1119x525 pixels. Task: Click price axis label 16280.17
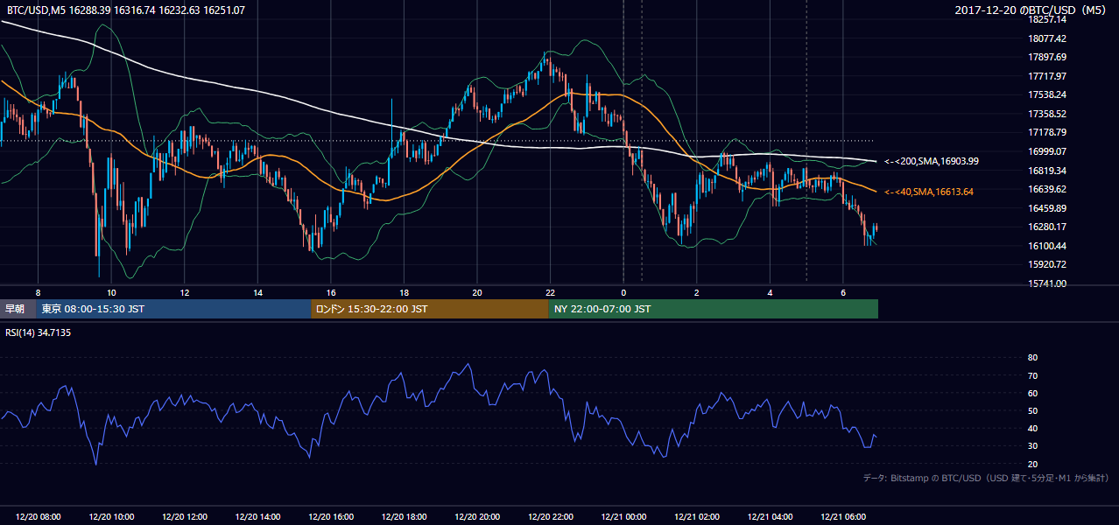click(1047, 227)
